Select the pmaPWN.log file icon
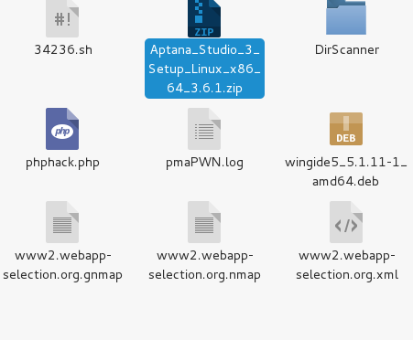Image resolution: width=413 pixels, height=340 pixels. (204, 129)
